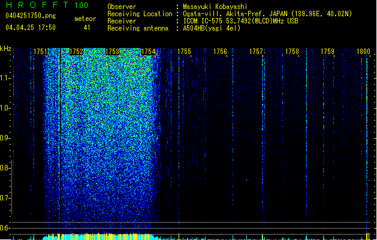This screenshot has height=240, width=377.
Task: Click the 0.8 kHz frequency axis label
Action: 5,168
